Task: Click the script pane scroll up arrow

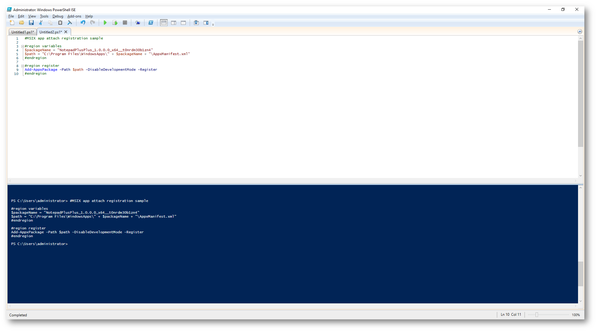Action: coord(580,38)
